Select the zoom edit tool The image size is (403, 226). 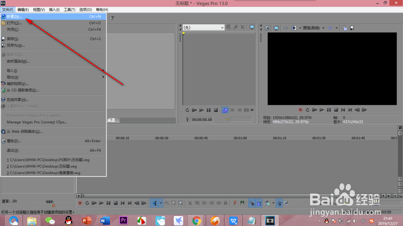pos(181,203)
